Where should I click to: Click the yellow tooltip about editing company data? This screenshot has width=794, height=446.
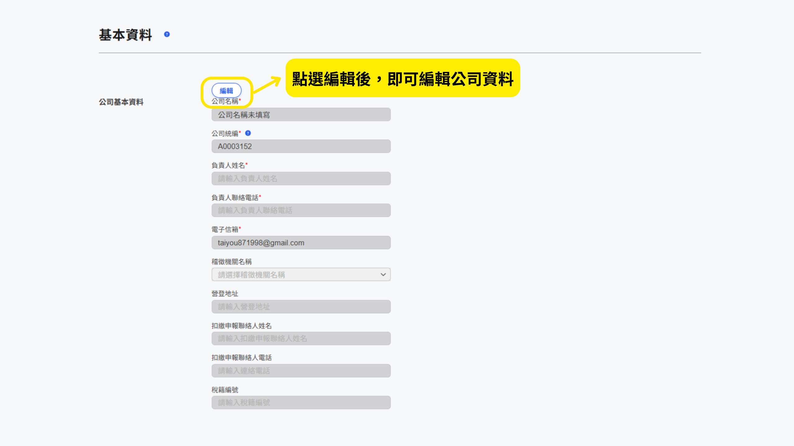402,78
